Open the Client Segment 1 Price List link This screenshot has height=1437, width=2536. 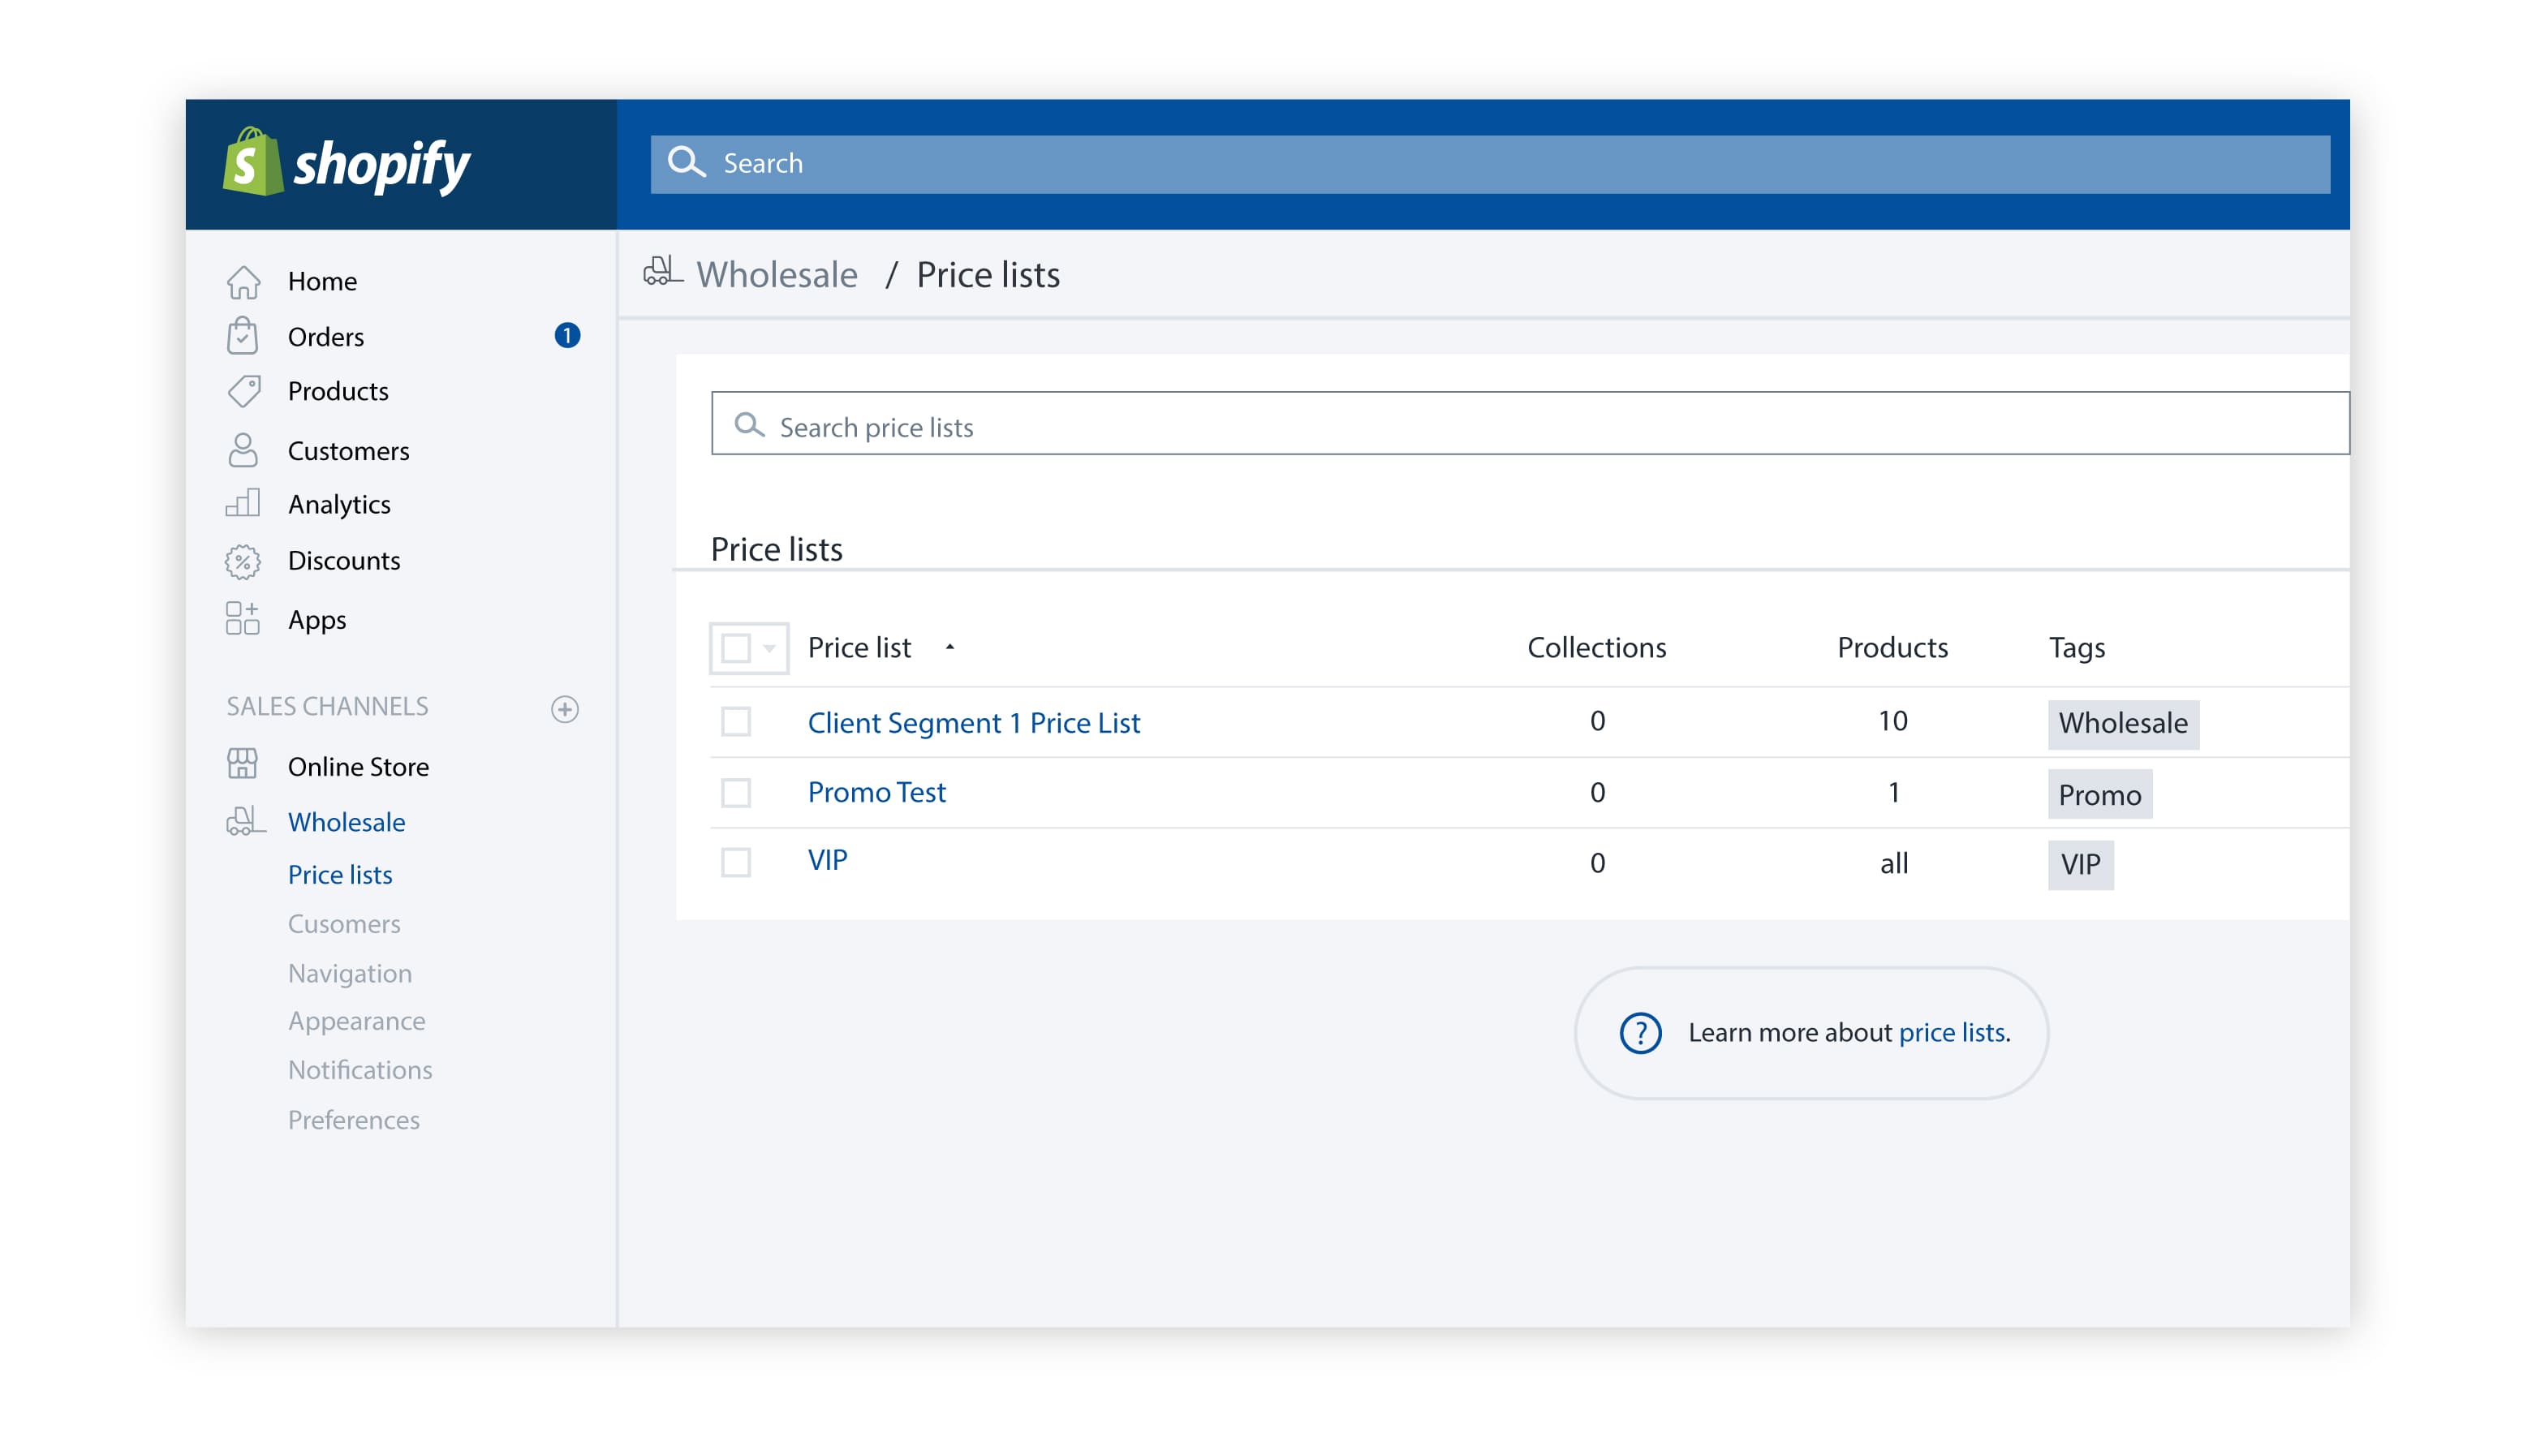coord(973,724)
